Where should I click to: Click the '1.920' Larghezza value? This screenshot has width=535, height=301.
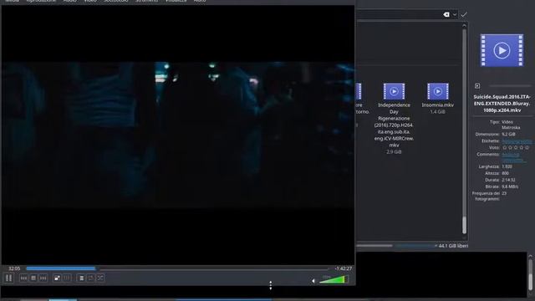tap(507, 166)
